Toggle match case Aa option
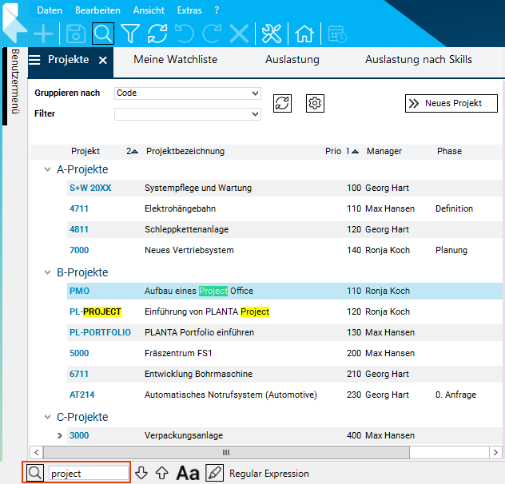The width and height of the screenshot is (505, 484). [x=187, y=473]
